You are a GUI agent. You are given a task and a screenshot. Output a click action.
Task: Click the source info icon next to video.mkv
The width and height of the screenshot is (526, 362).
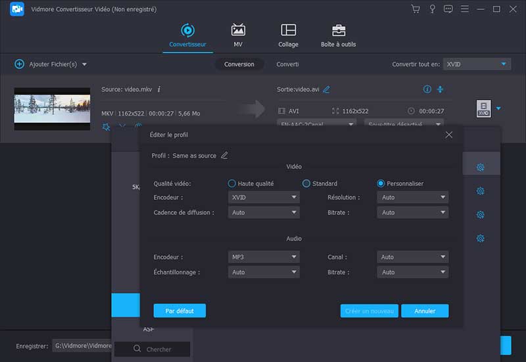pyautogui.click(x=159, y=89)
